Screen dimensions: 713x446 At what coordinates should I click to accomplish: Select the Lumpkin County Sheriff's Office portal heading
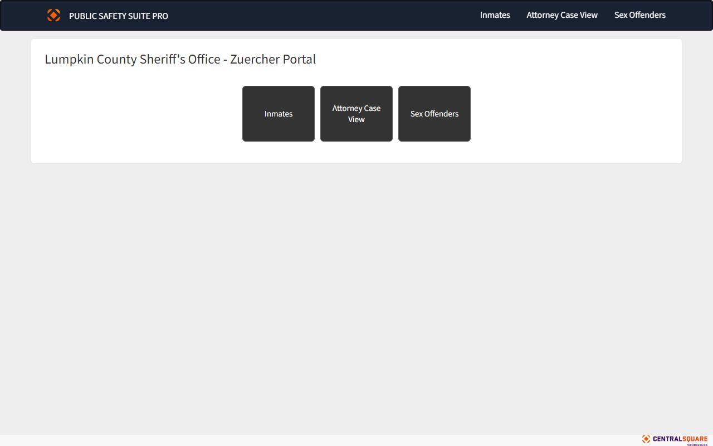(180, 59)
